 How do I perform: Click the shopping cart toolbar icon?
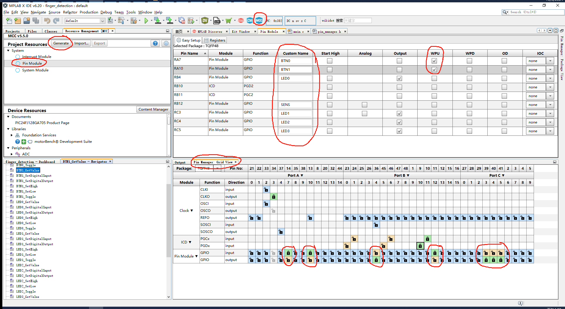coord(229,20)
